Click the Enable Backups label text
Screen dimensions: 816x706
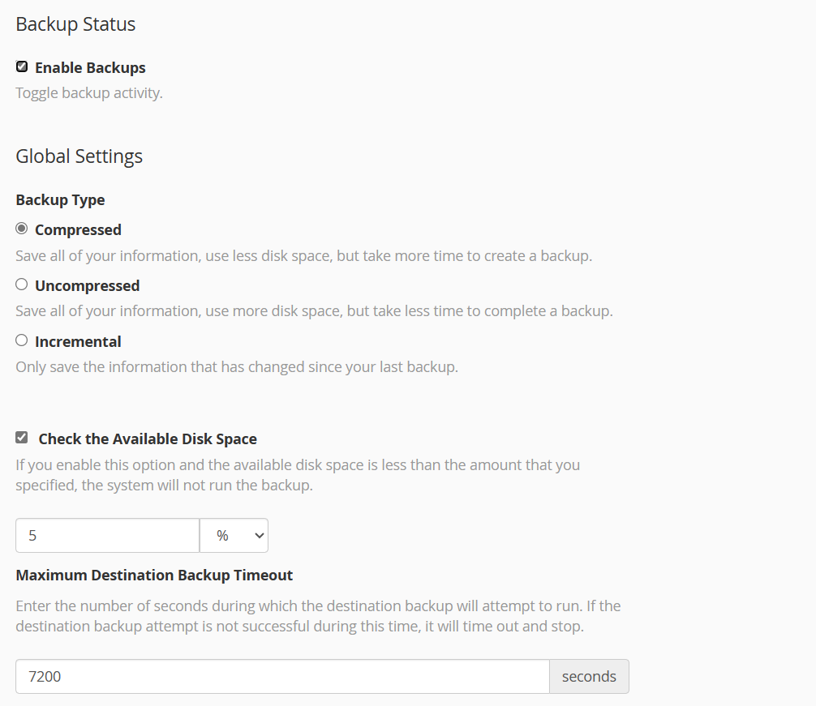tap(90, 68)
